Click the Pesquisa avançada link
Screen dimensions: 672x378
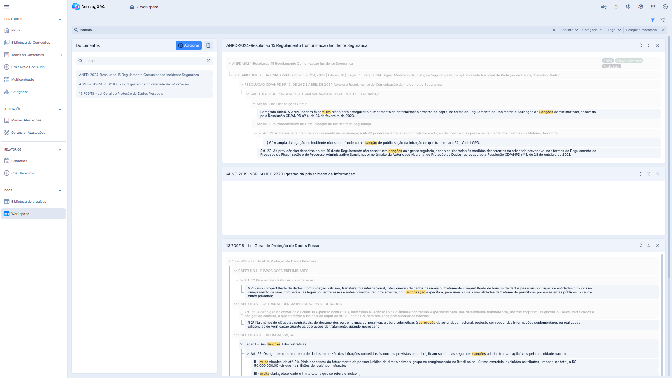641,30
